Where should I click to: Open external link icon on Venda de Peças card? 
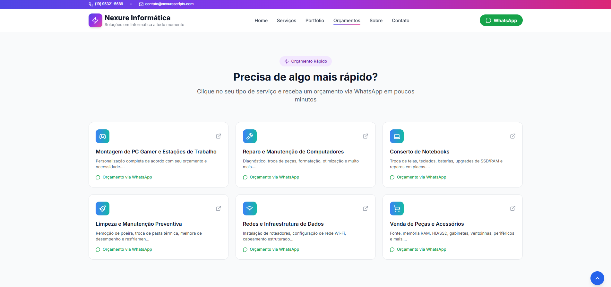click(x=513, y=208)
